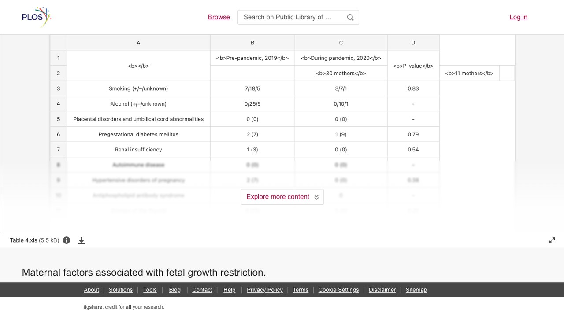This screenshot has width=564, height=317.
Task: Click the Pre-pandemic, 2019 header cell
Action: click(252, 58)
